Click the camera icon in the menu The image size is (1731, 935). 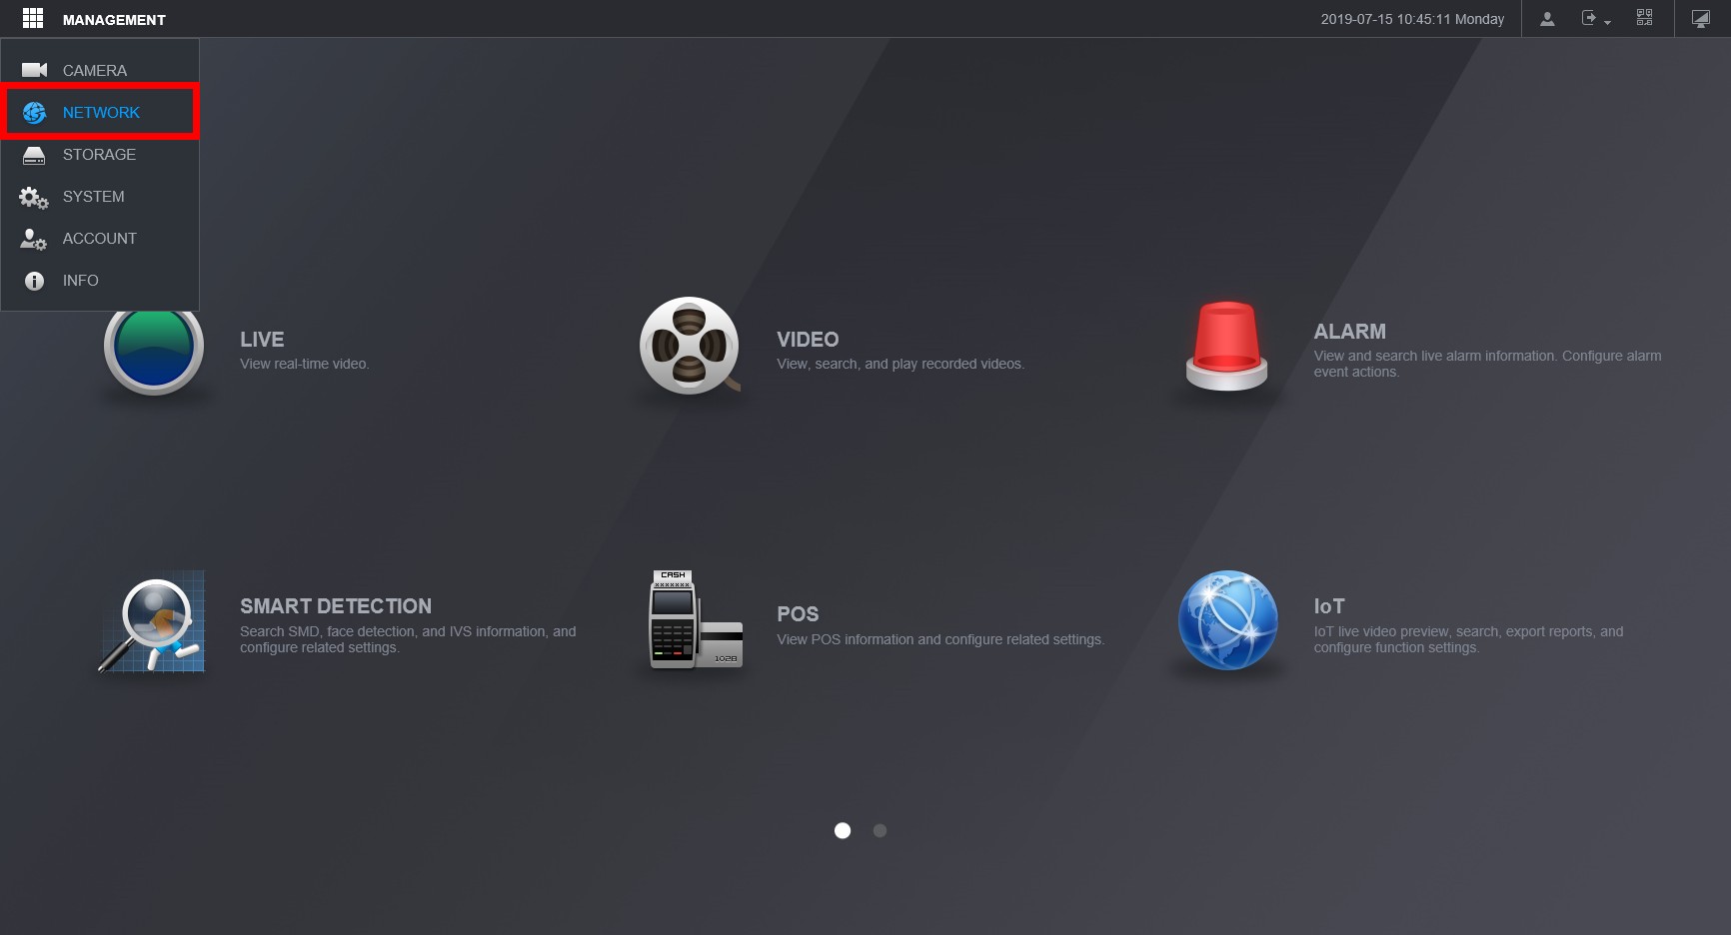click(34, 70)
